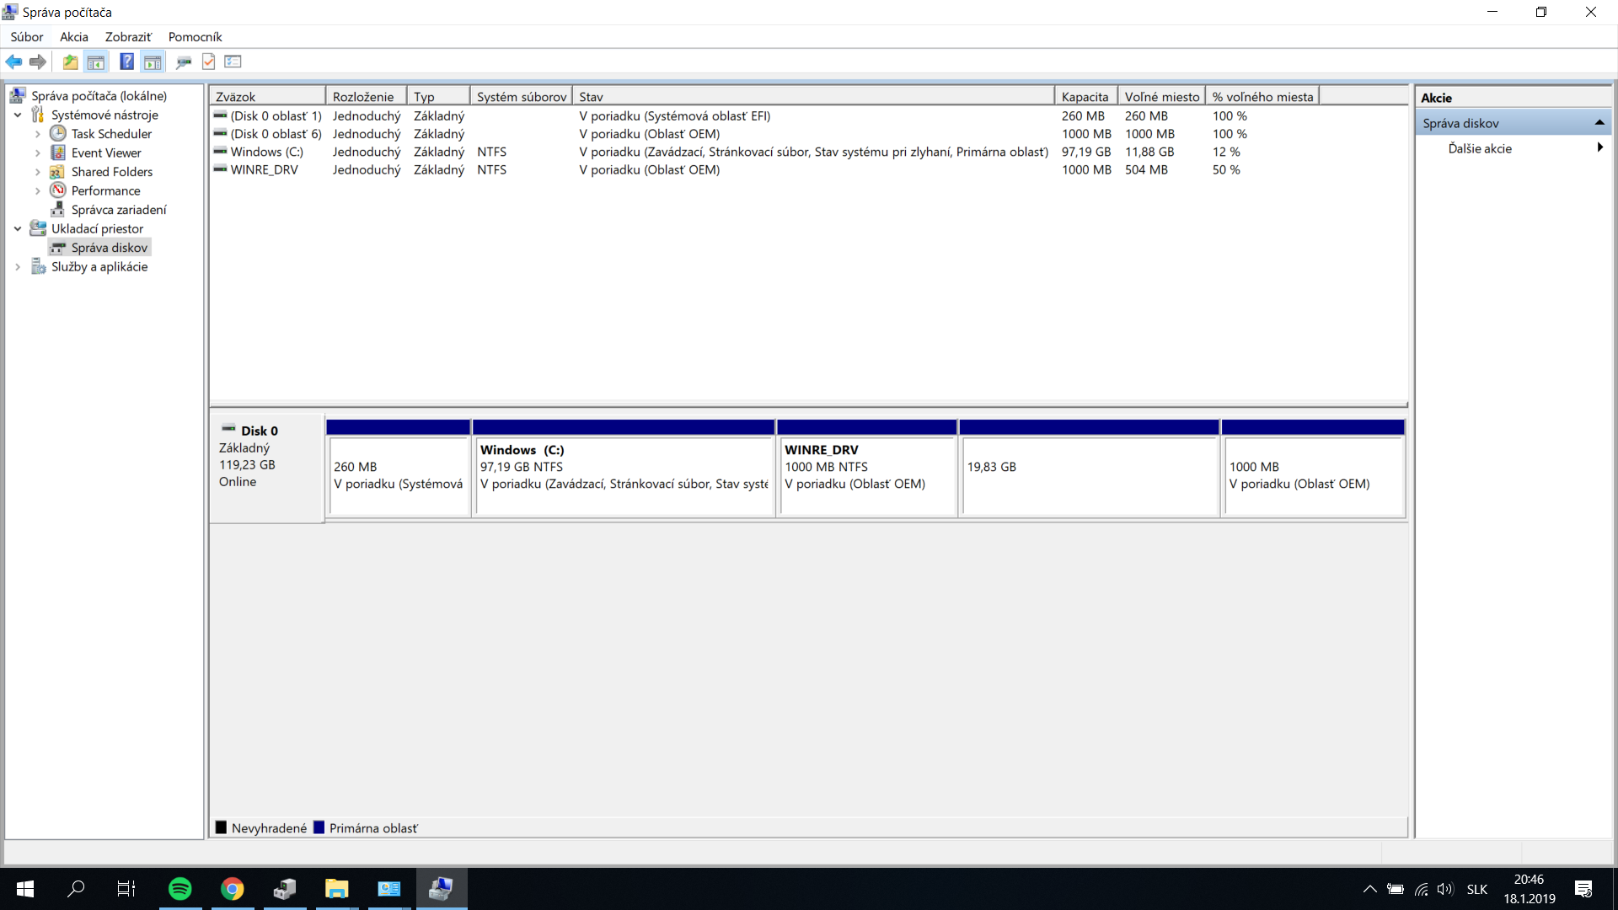Click the Up one level folder icon
This screenshot has height=910, width=1618.
coord(70,62)
